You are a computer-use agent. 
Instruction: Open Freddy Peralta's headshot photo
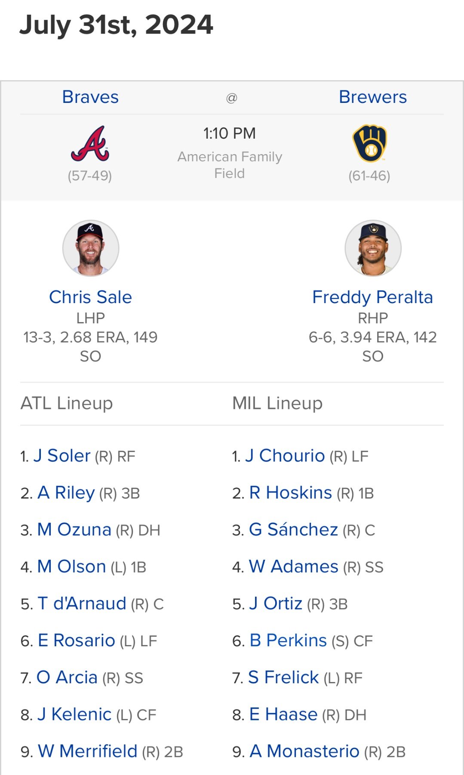373,248
